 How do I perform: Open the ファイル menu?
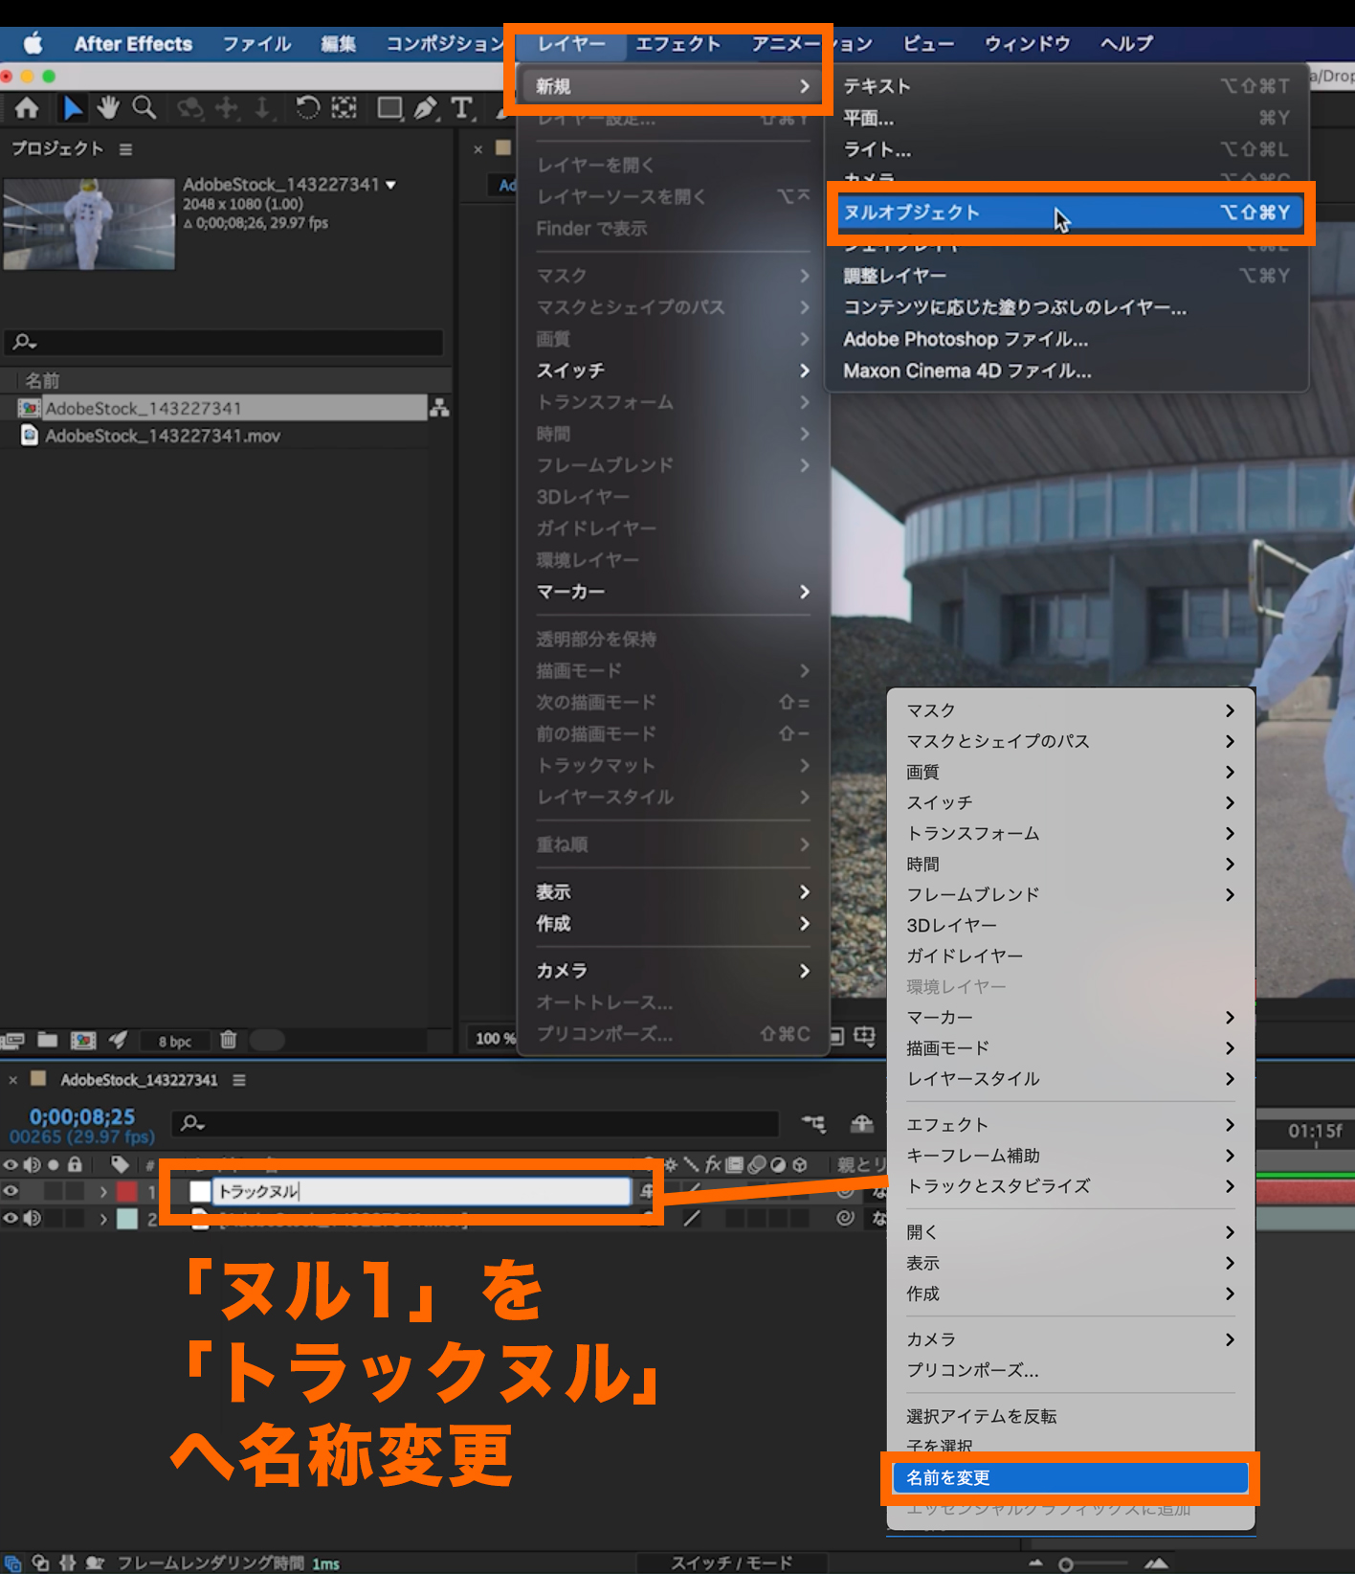(x=256, y=44)
